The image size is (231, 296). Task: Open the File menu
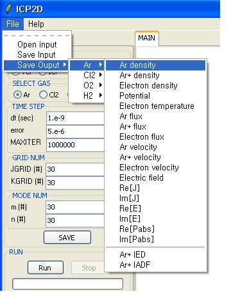coord(13,24)
